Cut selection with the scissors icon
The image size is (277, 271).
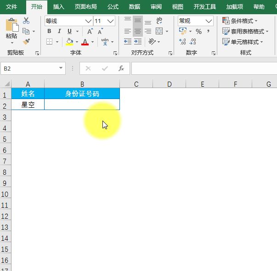click(26, 21)
